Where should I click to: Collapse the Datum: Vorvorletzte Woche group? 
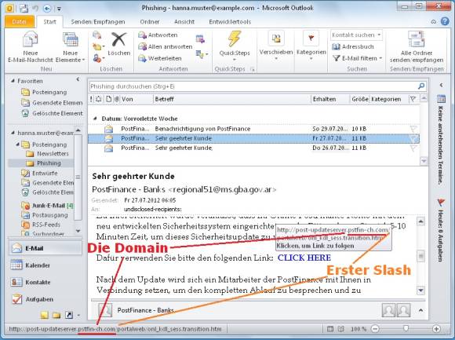[95, 119]
